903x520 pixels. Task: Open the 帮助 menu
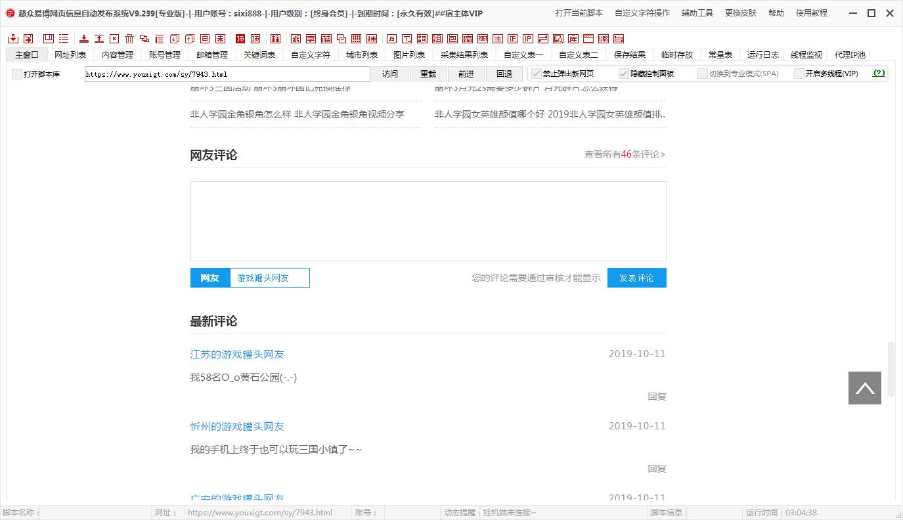[x=776, y=13]
